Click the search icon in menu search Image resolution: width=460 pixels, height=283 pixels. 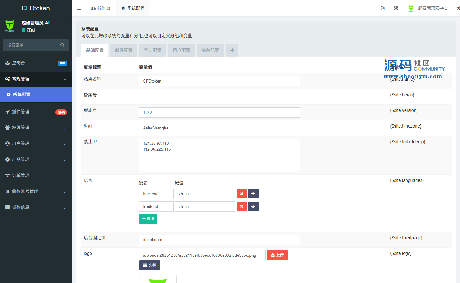coord(62,45)
